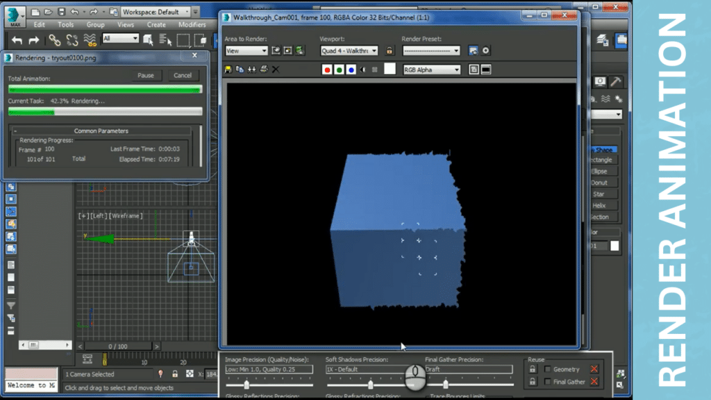Screen dimensions: 711x400
Task: Clear the rendered frame with the X icon
Action: (x=275, y=69)
